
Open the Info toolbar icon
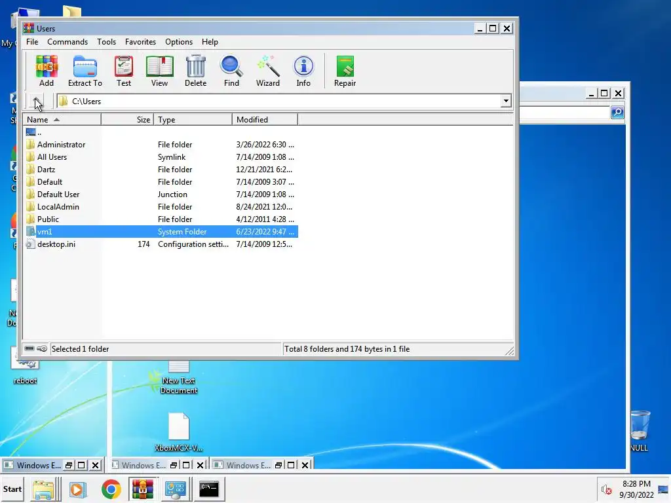(x=303, y=71)
